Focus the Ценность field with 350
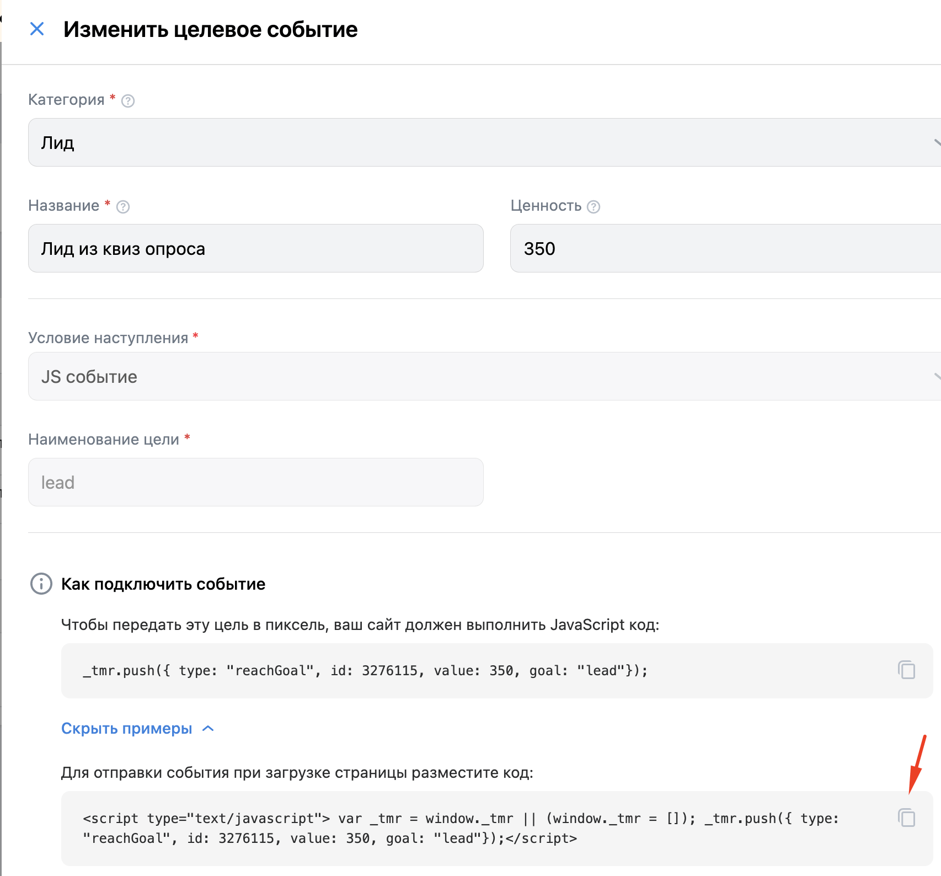Screen dimensions: 941x876 pyautogui.click(x=725, y=248)
